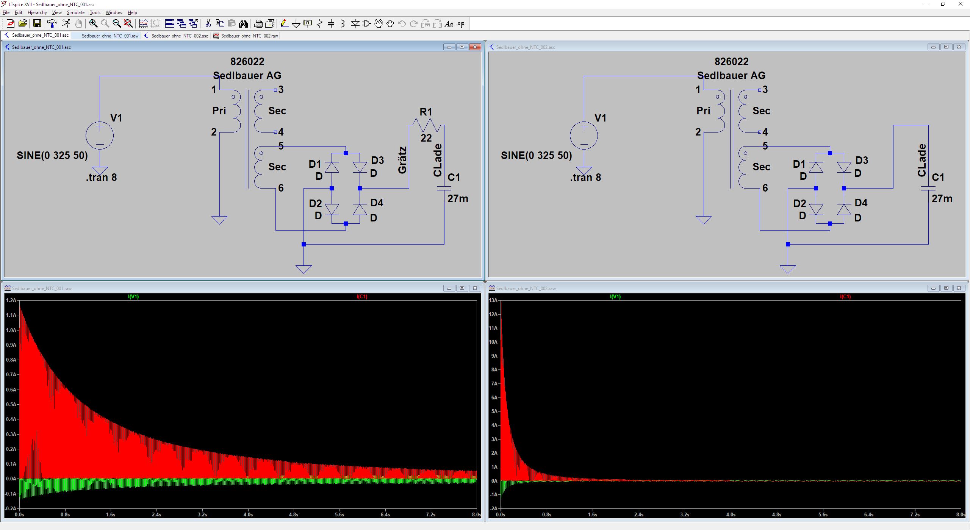This screenshot has height=530, width=970.
Task: Click the Grätz label in 001 schematic
Action: tap(402, 160)
